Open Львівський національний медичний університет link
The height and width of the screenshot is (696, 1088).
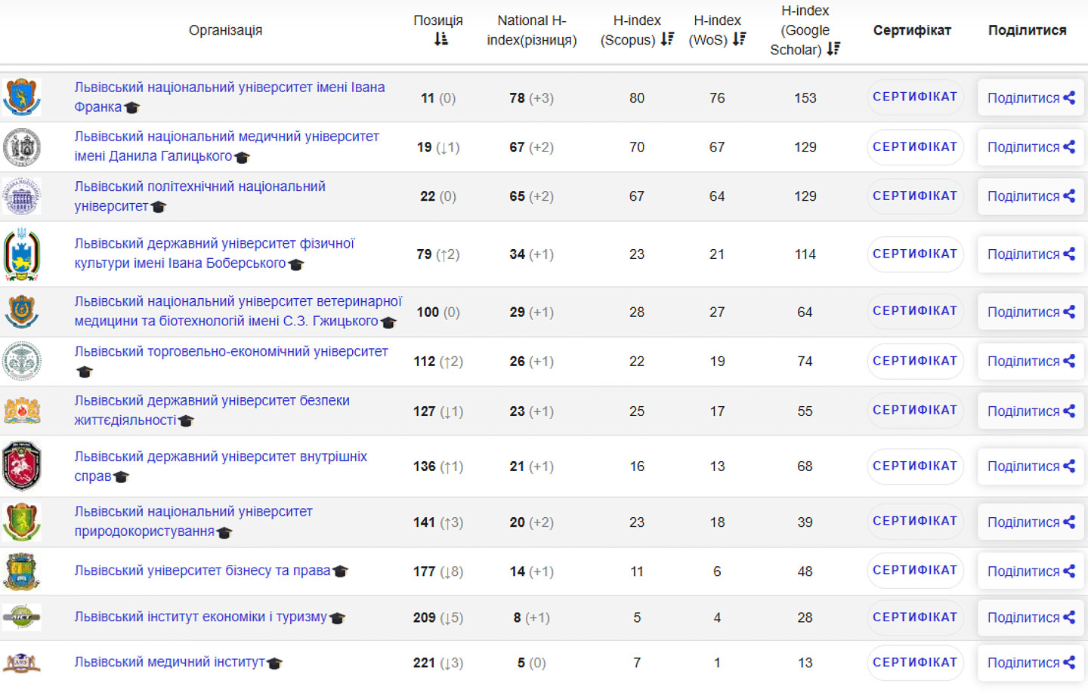coord(227,146)
